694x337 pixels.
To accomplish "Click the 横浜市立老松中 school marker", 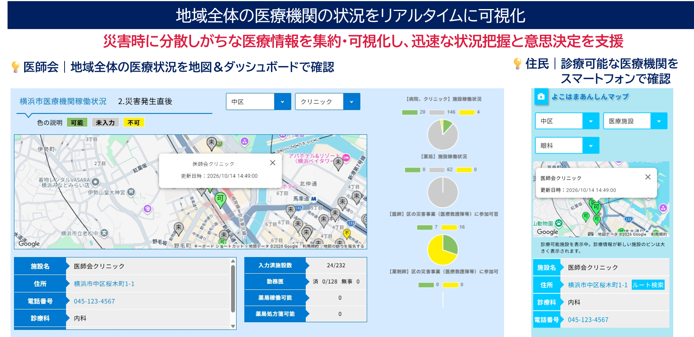I will 105,233.
